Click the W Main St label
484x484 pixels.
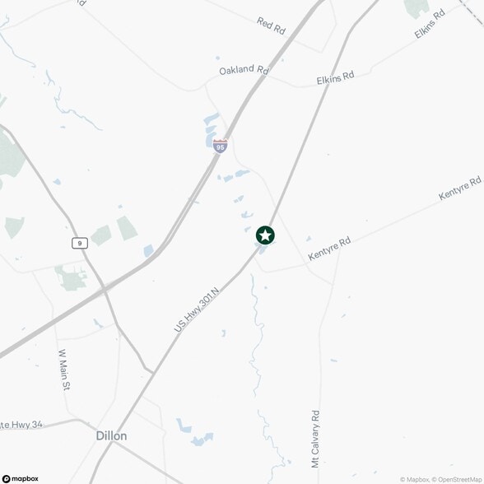64,370
